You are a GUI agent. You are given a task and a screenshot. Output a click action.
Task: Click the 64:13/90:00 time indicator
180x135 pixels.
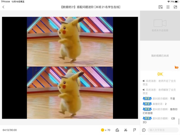tap(10, 130)
